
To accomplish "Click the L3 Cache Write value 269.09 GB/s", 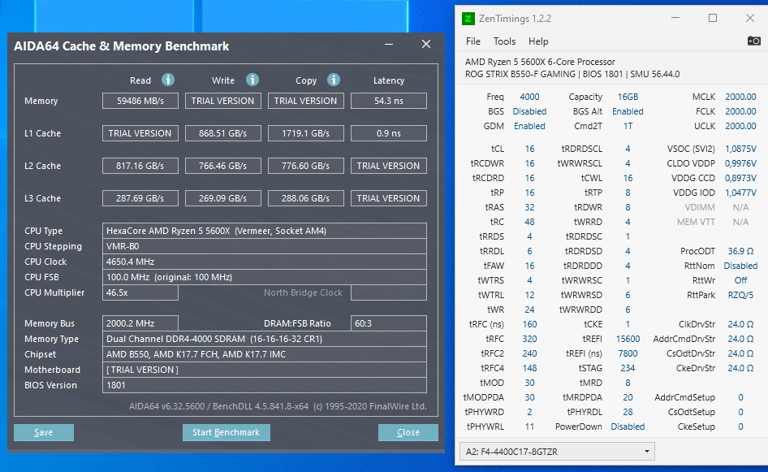I will point(223,198).
